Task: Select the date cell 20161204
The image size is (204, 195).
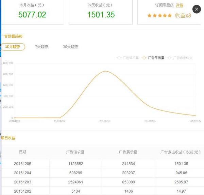Action: coord(22,173)
